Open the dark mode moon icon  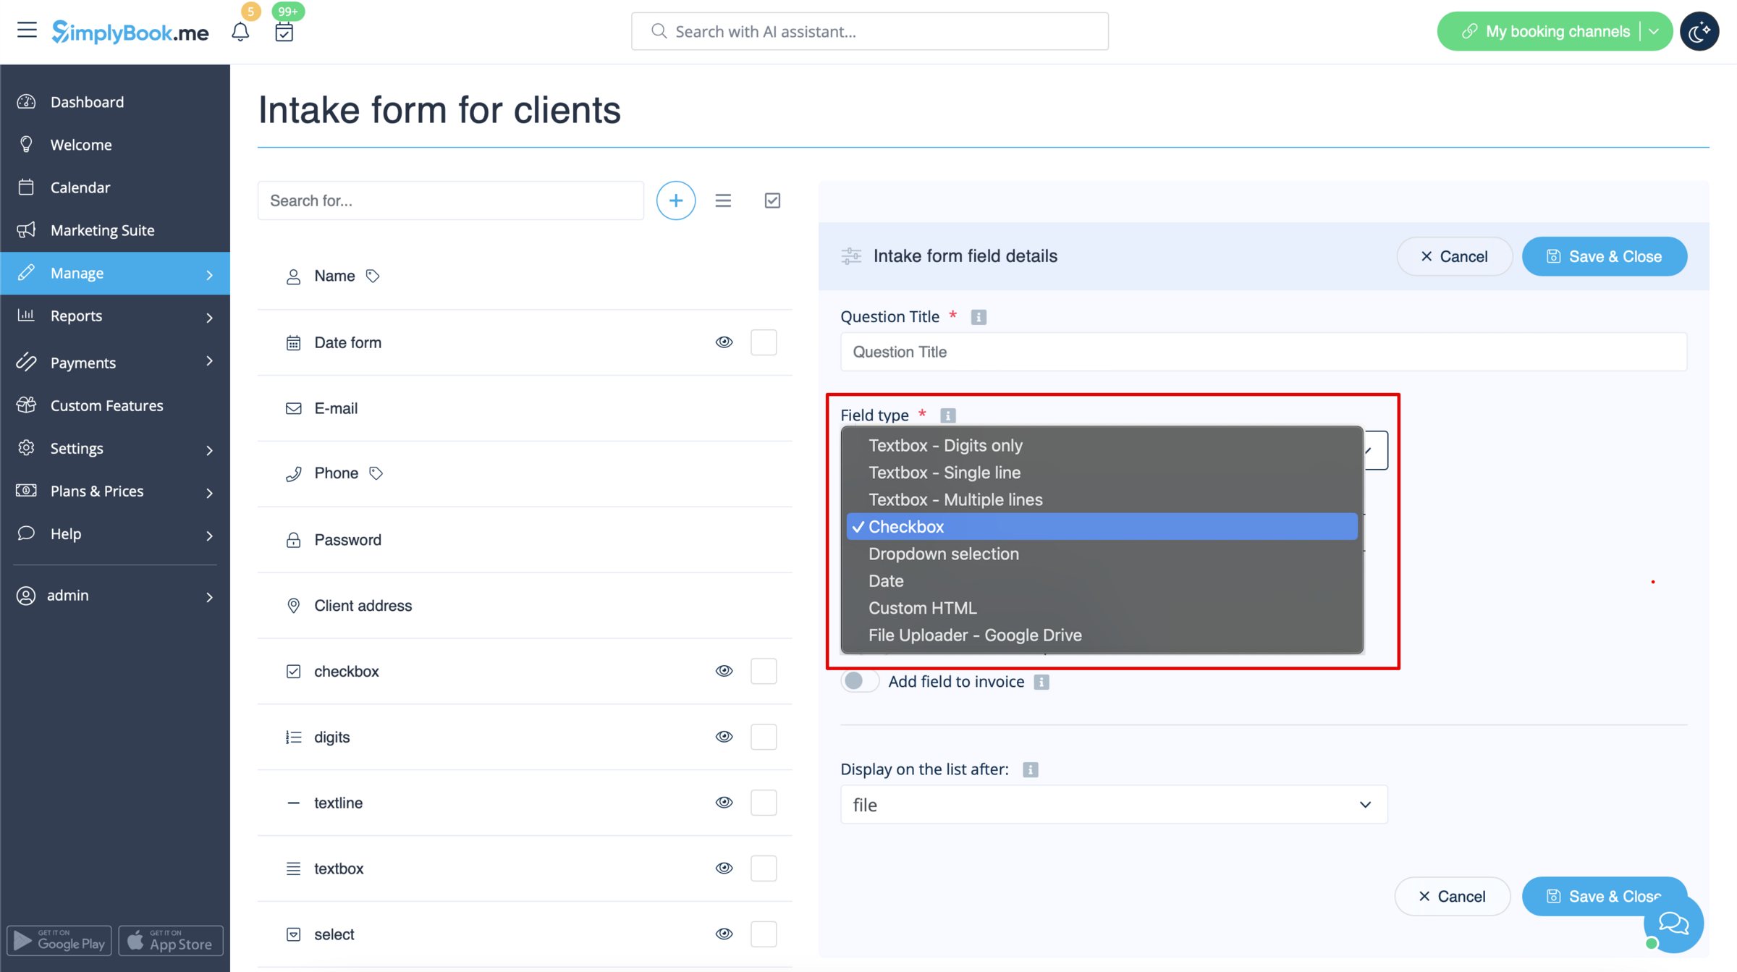[1699, 31]
